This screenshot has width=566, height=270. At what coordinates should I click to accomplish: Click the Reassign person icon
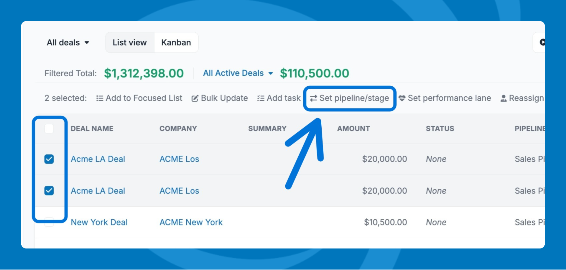pos(504,98)
